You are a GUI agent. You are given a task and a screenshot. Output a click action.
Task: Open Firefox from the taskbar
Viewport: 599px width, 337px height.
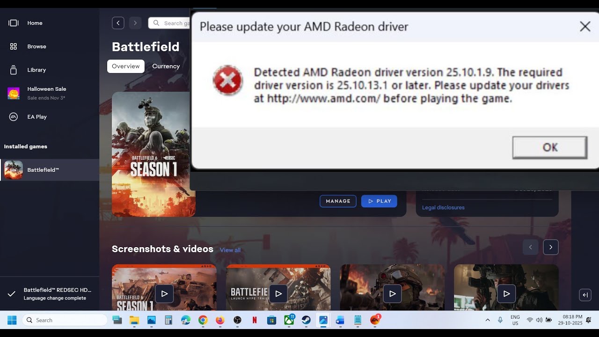[220, 320]
